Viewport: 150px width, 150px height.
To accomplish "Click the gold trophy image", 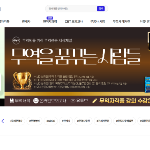I will [x=22, y=81].
